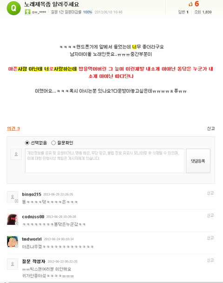Report the question via 신고 link

[211, 128]
